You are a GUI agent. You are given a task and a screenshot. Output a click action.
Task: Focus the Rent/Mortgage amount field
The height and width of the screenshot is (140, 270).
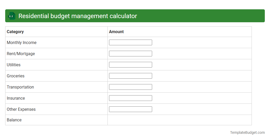point(131,54)
